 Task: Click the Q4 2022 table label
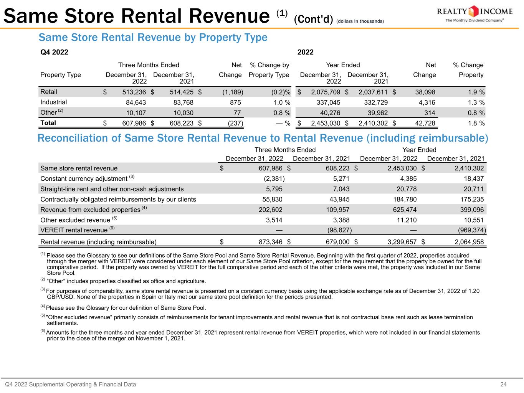[x=54, y=52]
